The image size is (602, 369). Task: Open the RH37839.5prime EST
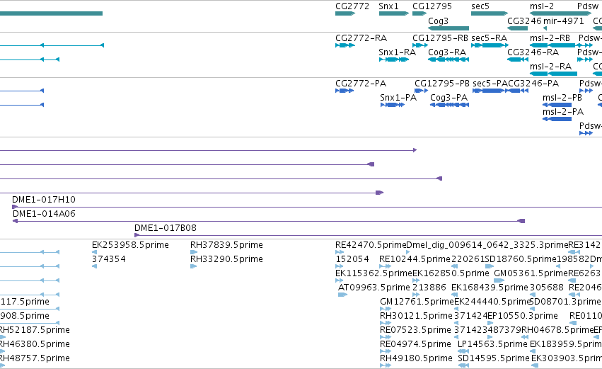194,252
